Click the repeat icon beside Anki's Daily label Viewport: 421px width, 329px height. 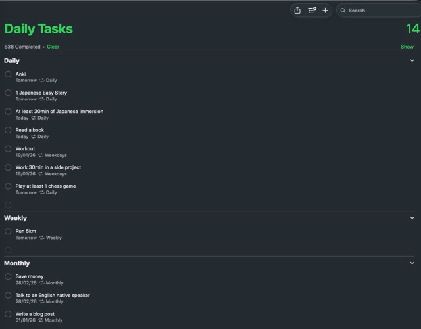[42, 81]
